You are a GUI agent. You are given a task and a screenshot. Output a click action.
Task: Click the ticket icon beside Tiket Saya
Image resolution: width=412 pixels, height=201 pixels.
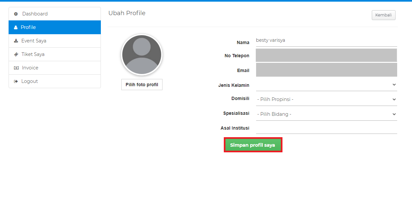coord(16,55)
